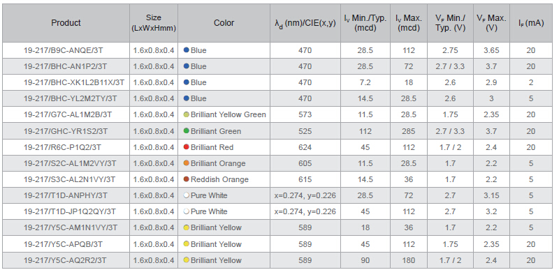Select the 19-217/T1D-JP1Q2QY/3T row

click(x=277, y=211)
